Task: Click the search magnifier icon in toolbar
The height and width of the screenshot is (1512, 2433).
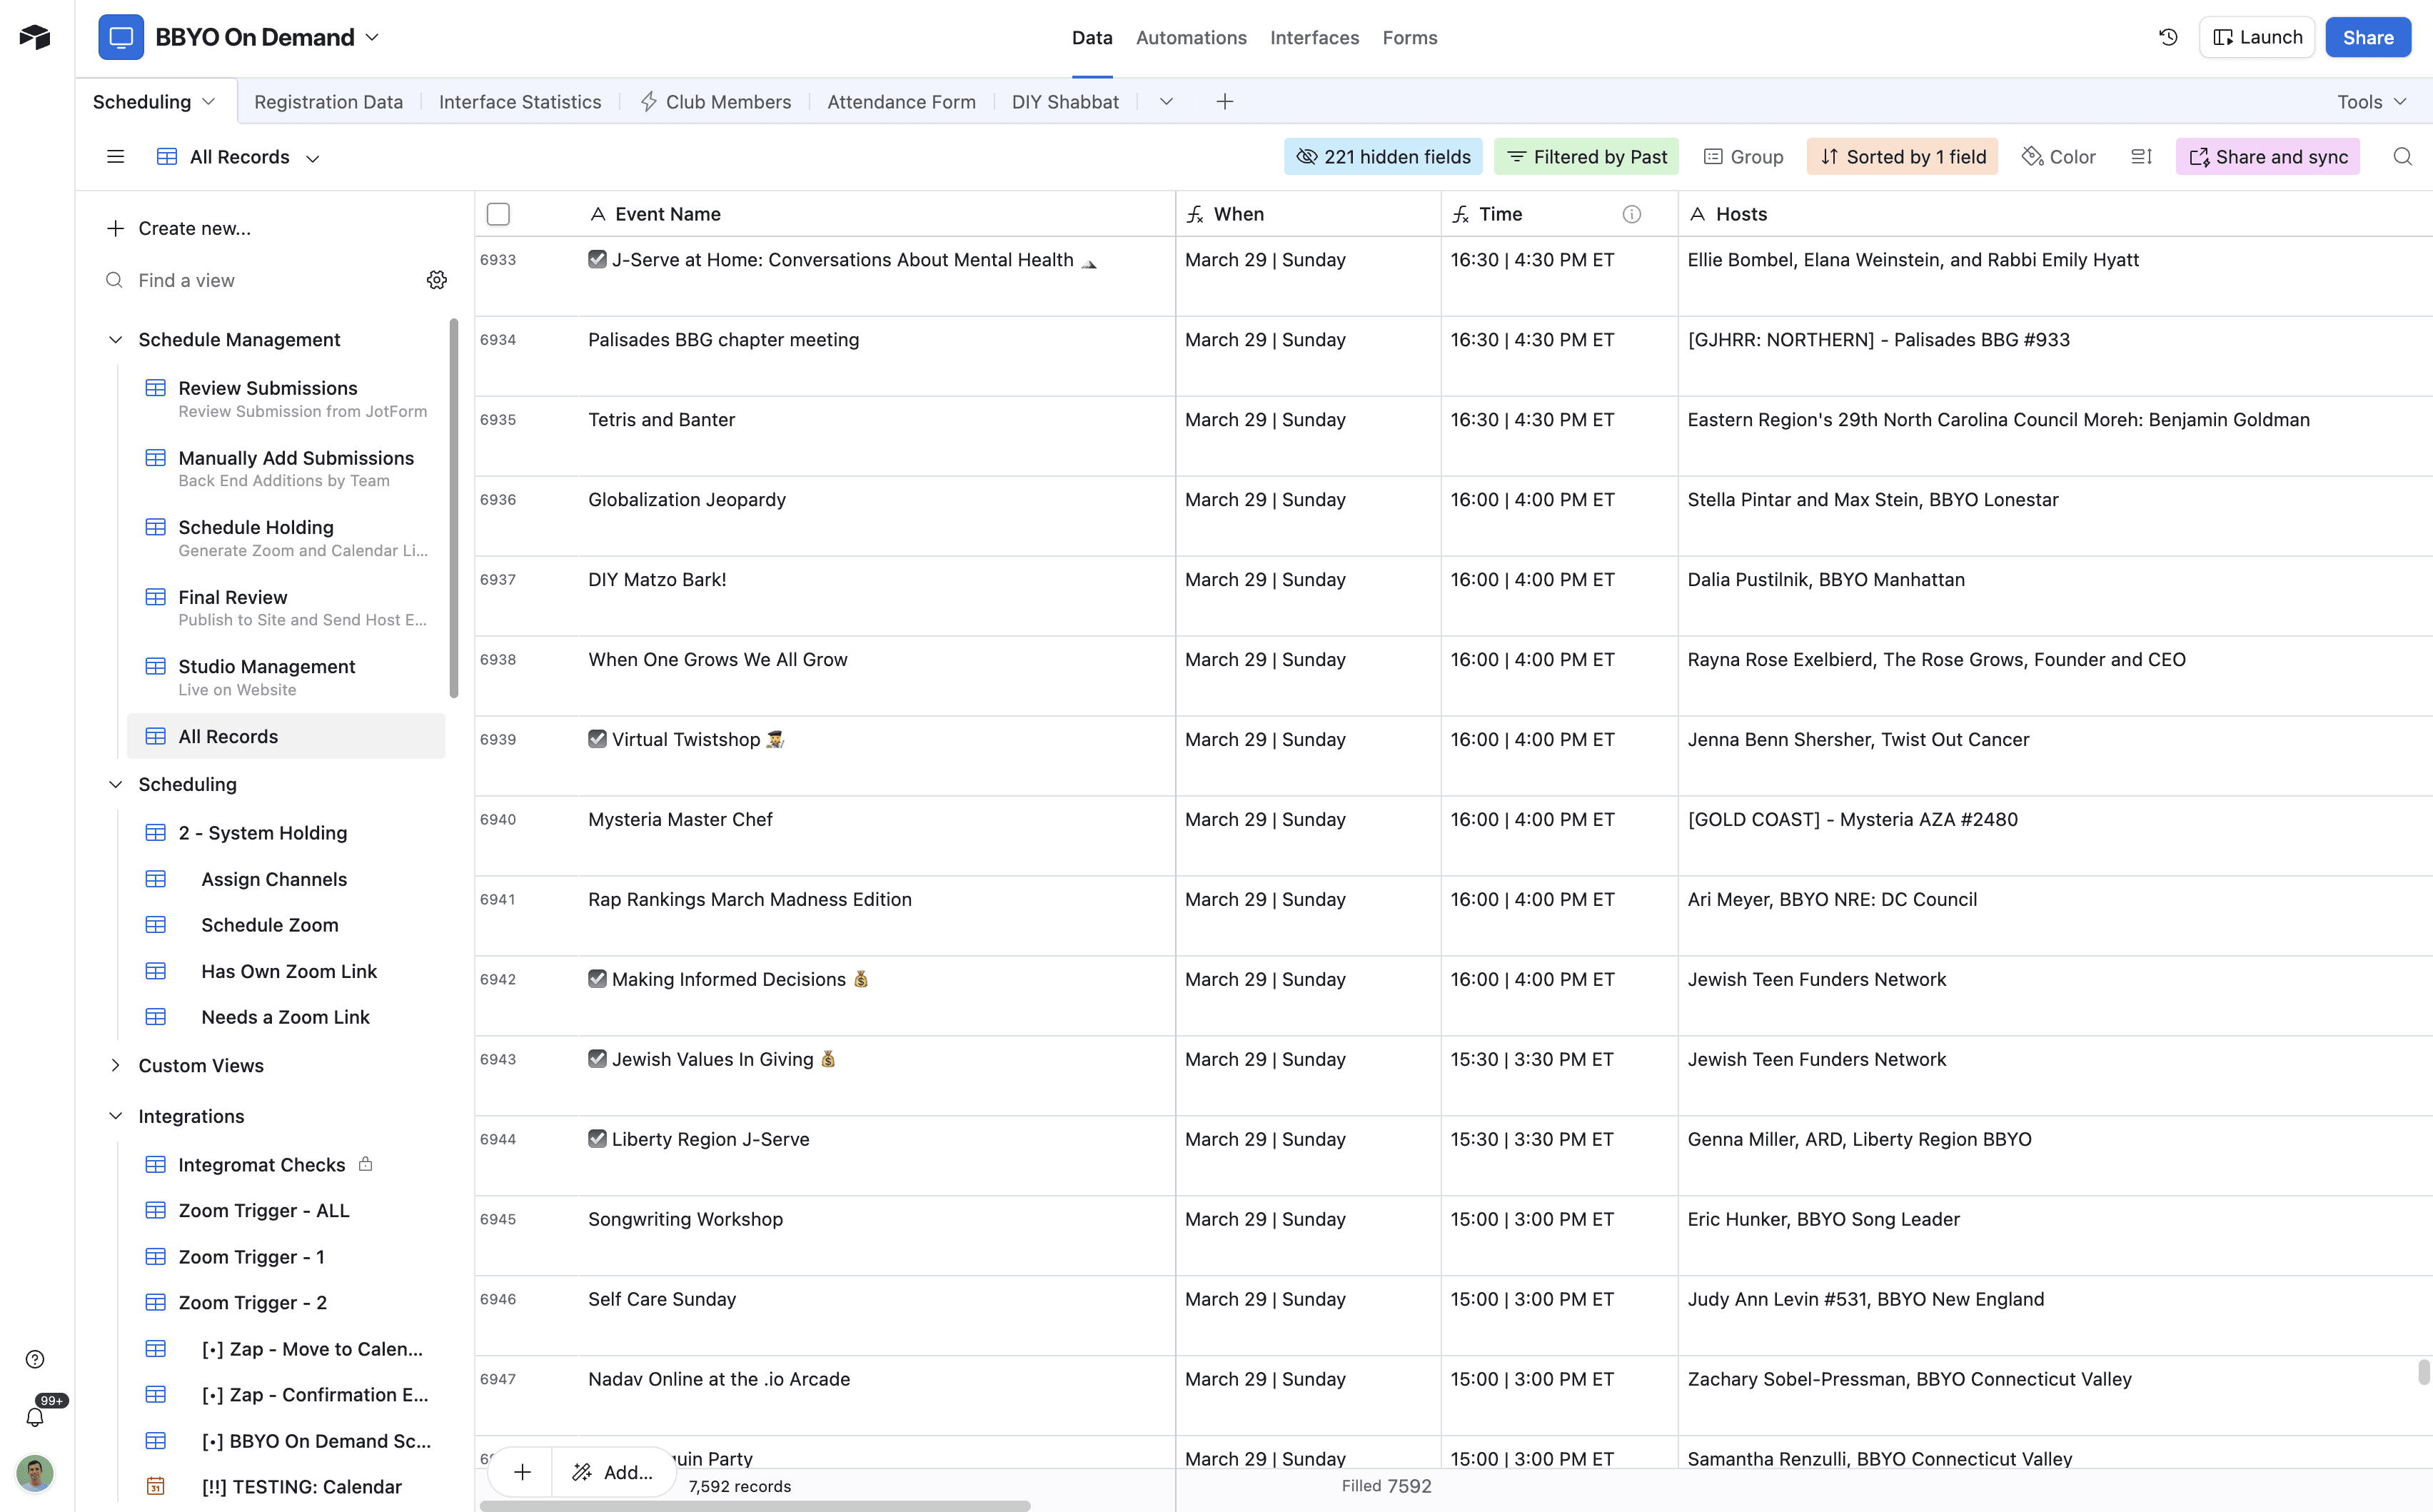Action: pyautogui.click(x=2402, y=157)
